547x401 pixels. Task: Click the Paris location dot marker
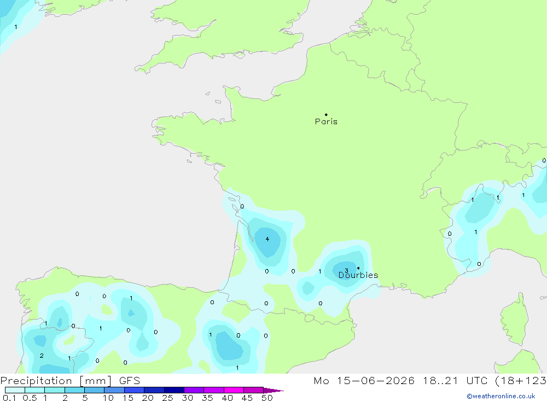(x=326, y=114)
